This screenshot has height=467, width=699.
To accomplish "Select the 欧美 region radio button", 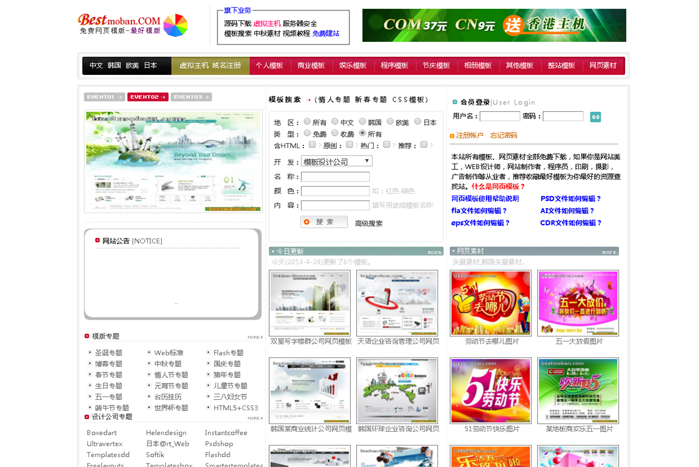I will click(390, 122).
